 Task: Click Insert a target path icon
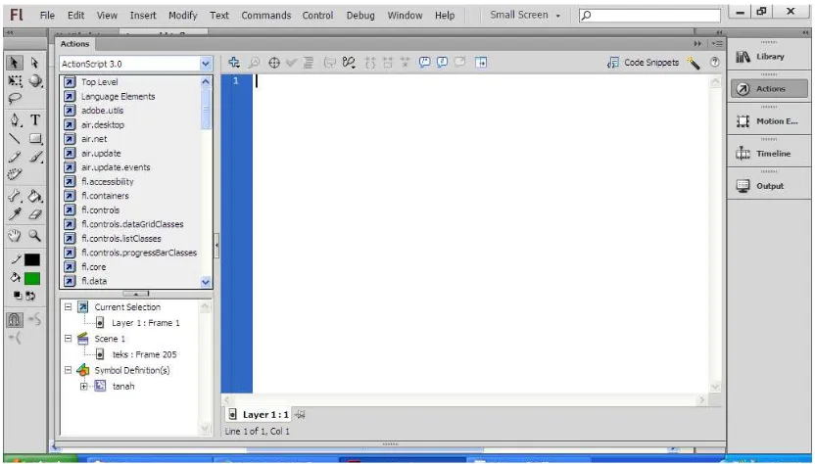coord(274,63)
